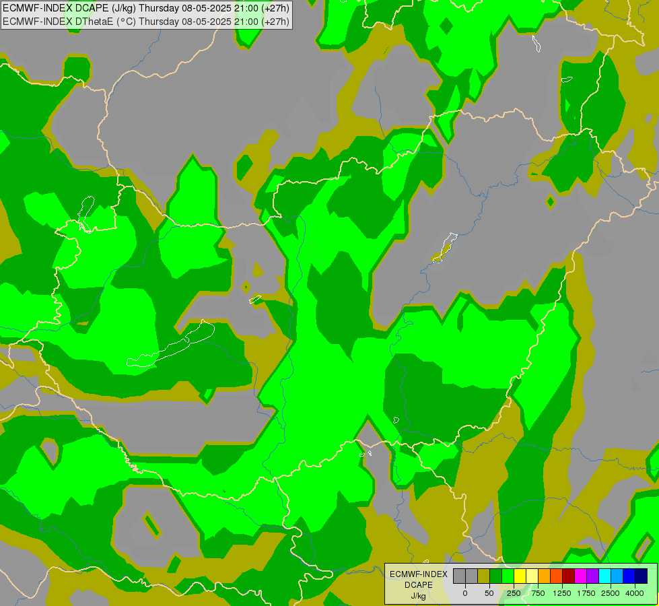This screenshot has width=659, height=606.
Task: Pick the red-orange legend swatch
Action: [x=557, y=576]
